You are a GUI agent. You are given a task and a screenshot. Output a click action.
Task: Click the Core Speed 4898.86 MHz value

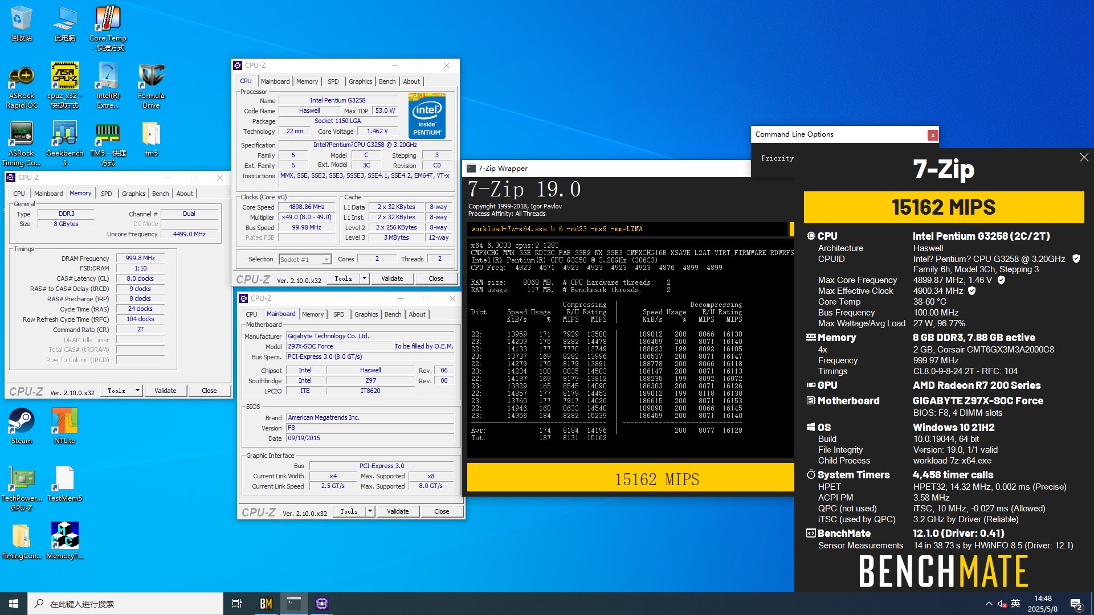coord(306,207)
